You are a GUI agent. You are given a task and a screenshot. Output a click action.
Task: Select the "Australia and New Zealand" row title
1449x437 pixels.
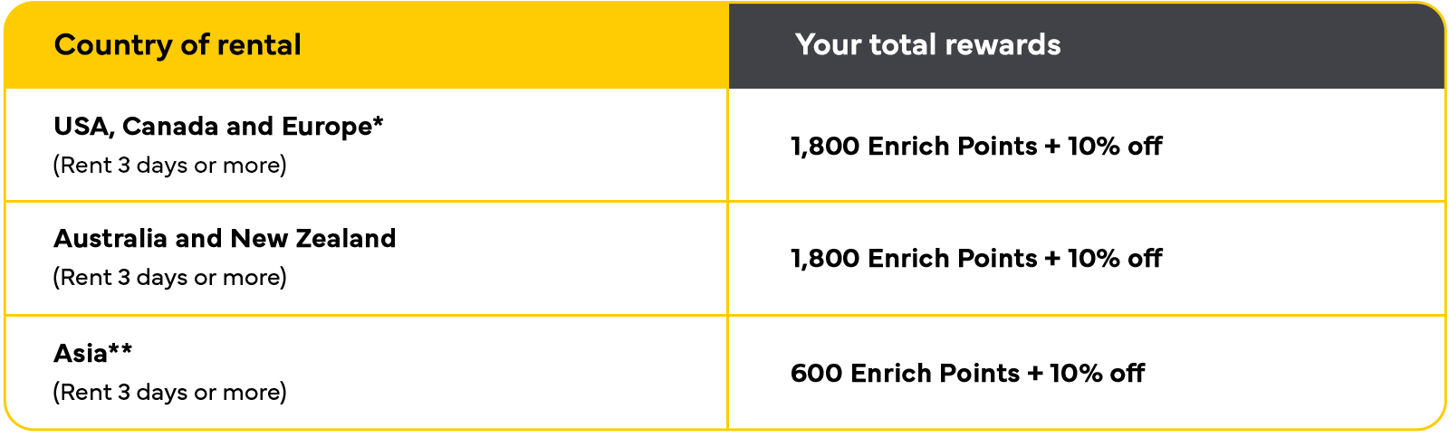click(225, 239)
